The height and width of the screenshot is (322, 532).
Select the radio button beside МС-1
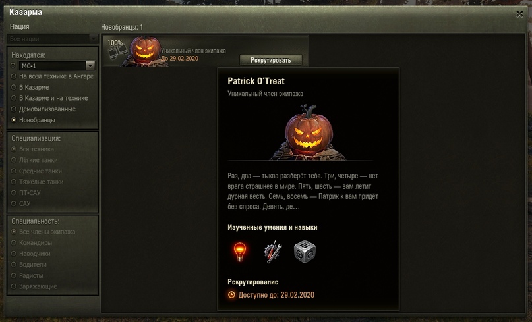tap(13, 65)
